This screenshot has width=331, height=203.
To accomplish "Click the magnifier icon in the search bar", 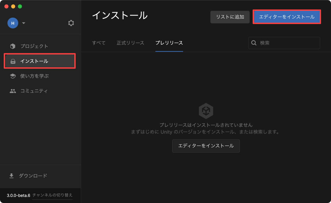I will (x=253, y=43).
